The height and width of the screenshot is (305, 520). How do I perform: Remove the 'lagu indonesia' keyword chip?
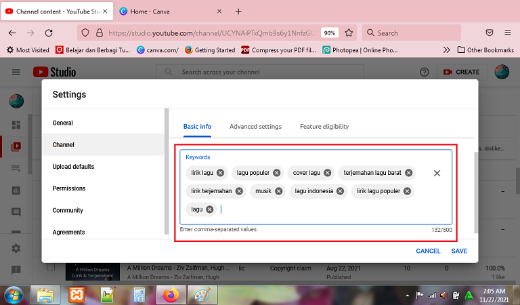(x=340, y=191)
